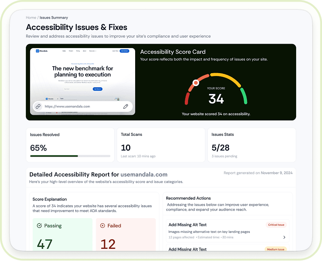Viewport: 322px width, 263px height.
Task: Click the Passing checkmark icon
Action: coord(39,225)
